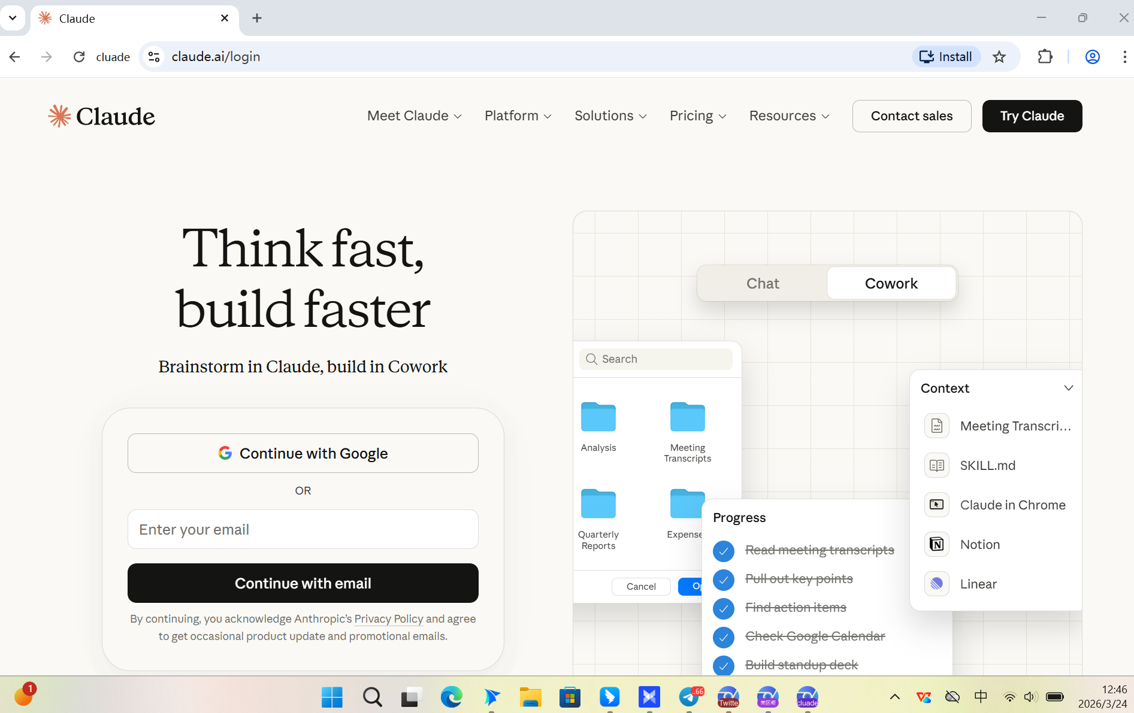
Task: Select the Cowork tab
Action: (891, 283)
